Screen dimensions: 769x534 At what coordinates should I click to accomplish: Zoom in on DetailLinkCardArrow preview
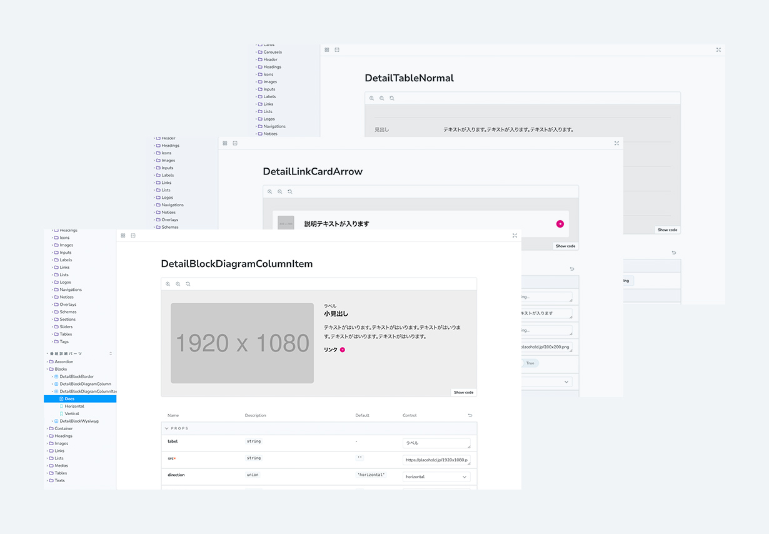coord(270,191)
